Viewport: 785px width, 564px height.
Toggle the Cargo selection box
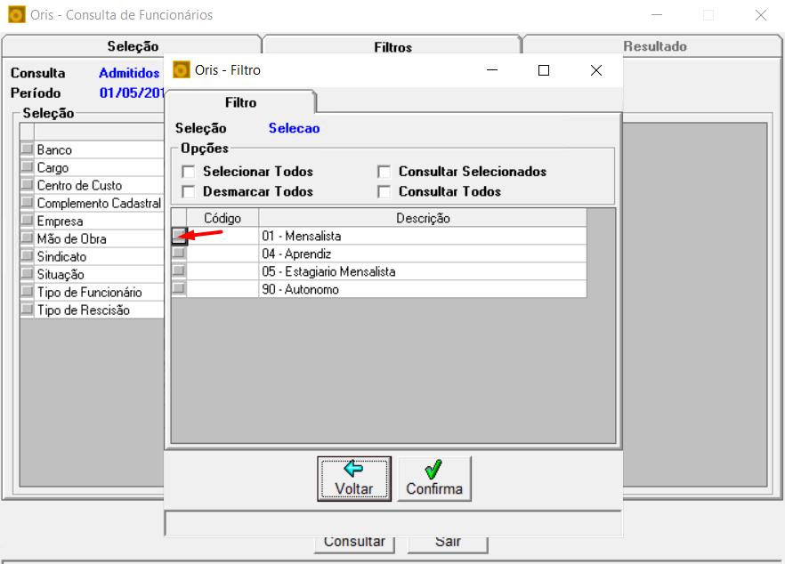[27, 167]
